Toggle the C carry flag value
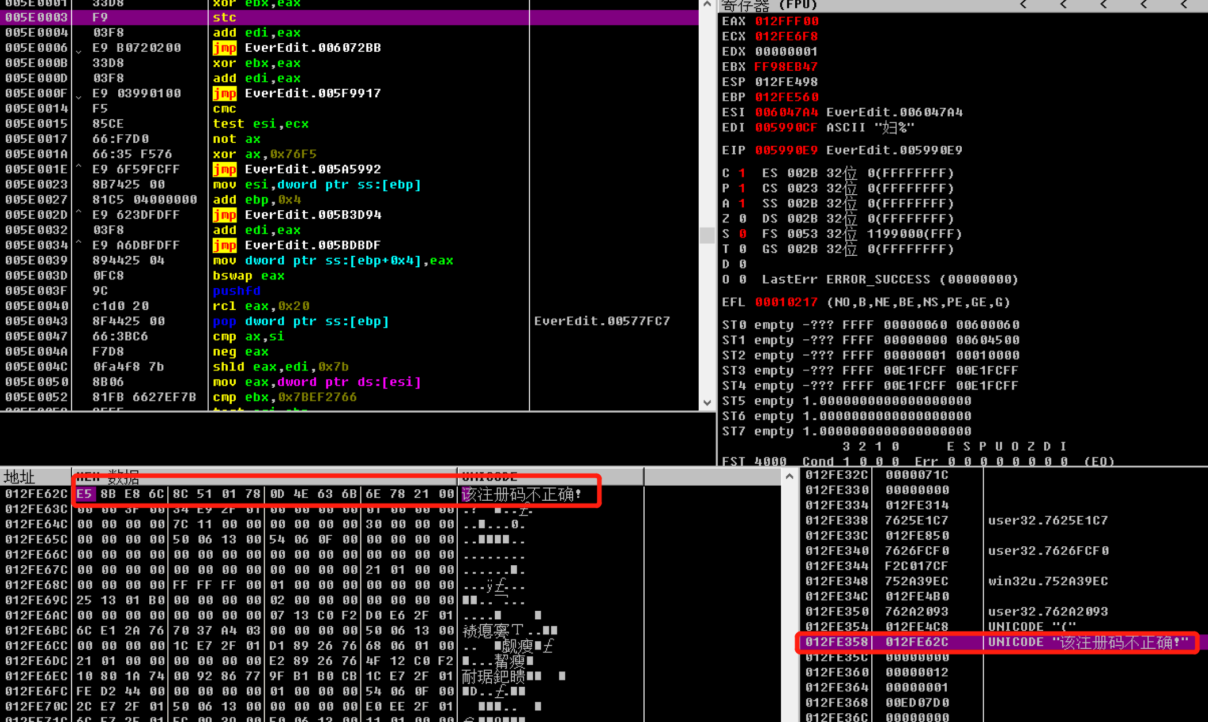The height and width of the screenshot is (722, 1208). point(743,173)
